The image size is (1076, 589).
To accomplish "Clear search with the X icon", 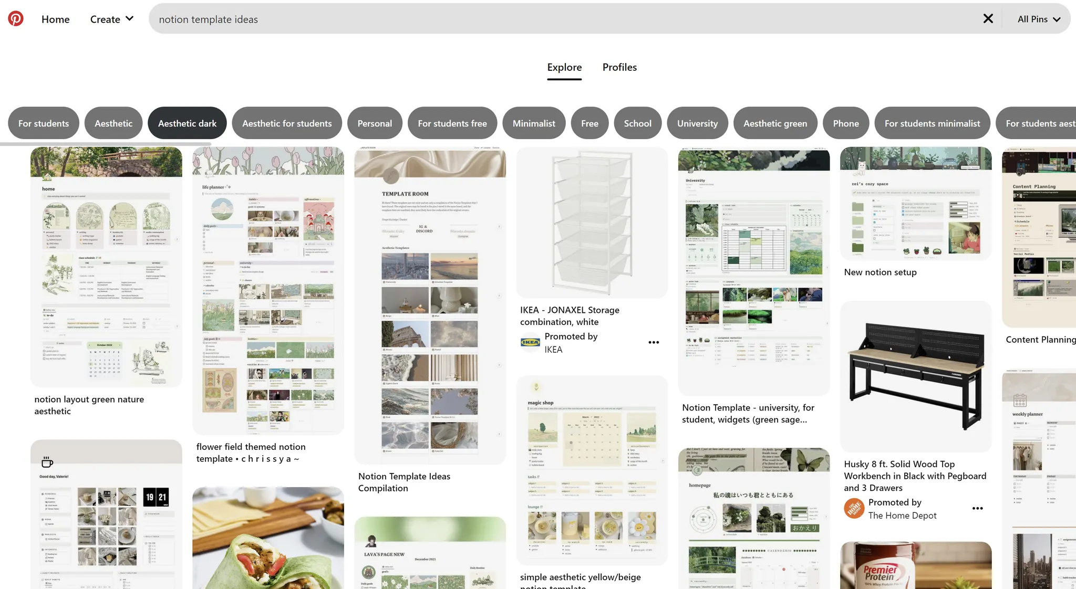I will click(x=988, y=19).
